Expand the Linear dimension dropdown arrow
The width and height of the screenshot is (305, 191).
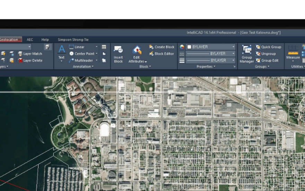[x=97, y=47]
